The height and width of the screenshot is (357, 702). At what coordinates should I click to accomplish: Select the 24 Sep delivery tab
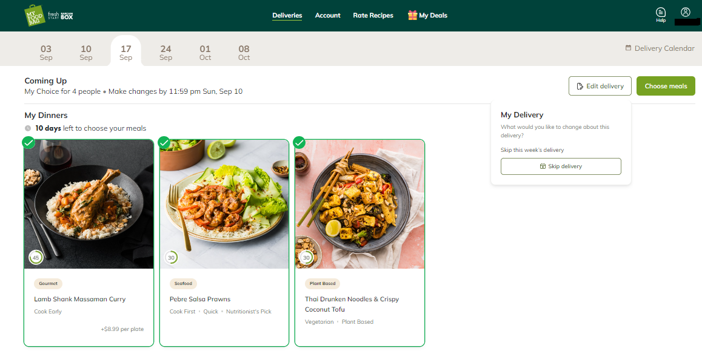pos(165,52)
